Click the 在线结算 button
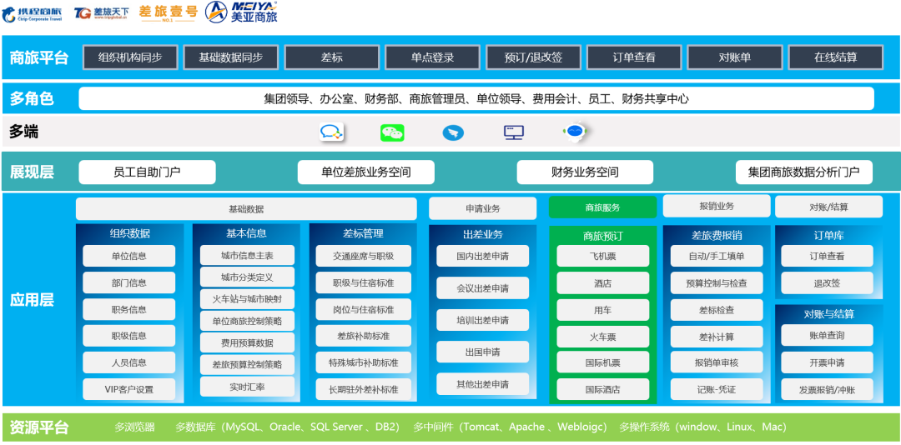The height and width of the screenshot is (445, 901). pyautogui.click(x=835, y=57)
